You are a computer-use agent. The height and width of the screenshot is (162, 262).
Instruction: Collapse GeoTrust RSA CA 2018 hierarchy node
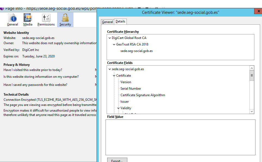(114, 45)
